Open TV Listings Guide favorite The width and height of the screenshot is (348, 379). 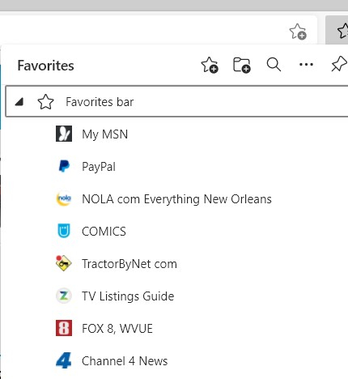(x=128, y=296)
